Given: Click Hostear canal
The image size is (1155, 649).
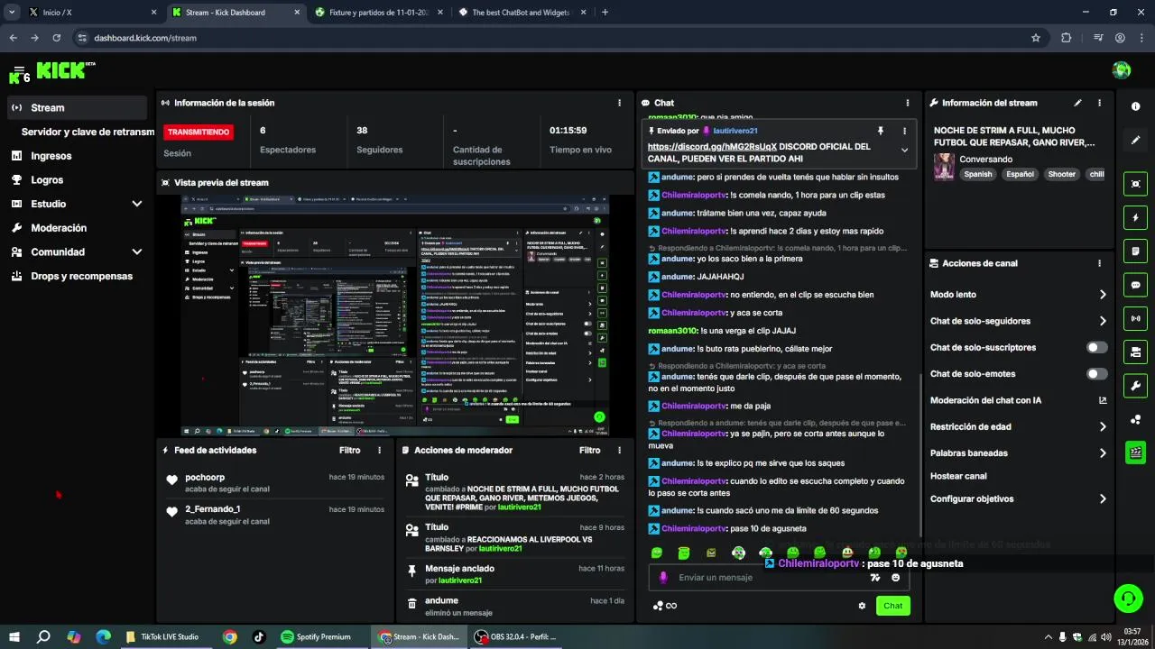Looking at the screenshot, I should (x=958, y=476).
